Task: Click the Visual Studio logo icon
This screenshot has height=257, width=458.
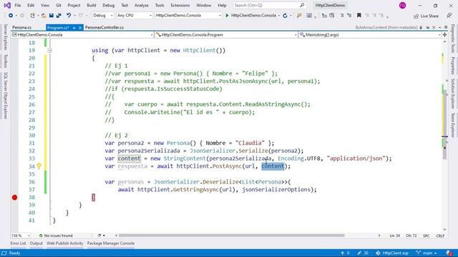Action: 7,5
